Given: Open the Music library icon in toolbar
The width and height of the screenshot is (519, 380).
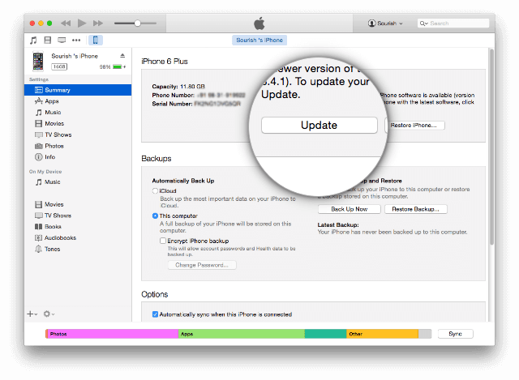Looking at the screenshot, I should [33, 41].
